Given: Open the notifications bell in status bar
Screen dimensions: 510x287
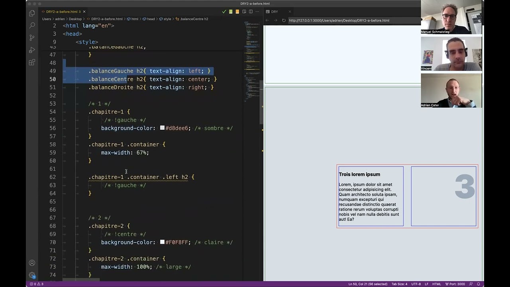Looking at the screenshot, I should click(479, 284).
